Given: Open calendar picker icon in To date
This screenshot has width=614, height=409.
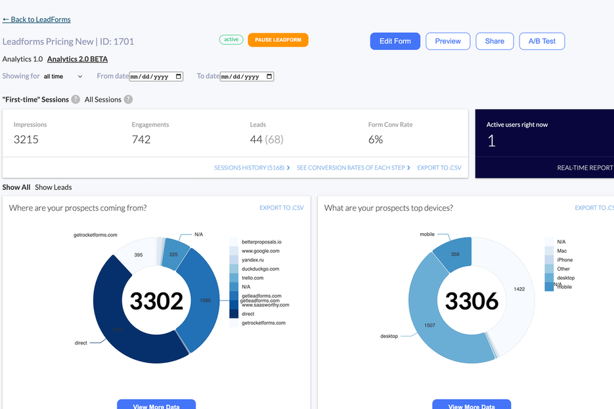Looking at the screenshot, I should click(269, 77).
